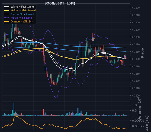Click the 0.1170 price axis label
Image resolution: width=151 pixels, height=132 pixels.
136,44
